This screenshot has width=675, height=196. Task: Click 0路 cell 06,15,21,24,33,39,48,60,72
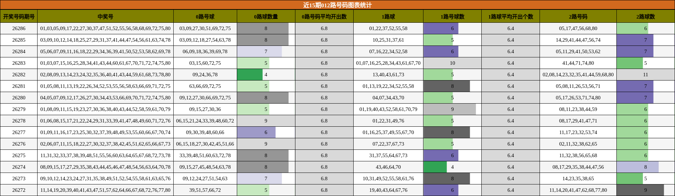pyautogui.click(x=205, y=121)
